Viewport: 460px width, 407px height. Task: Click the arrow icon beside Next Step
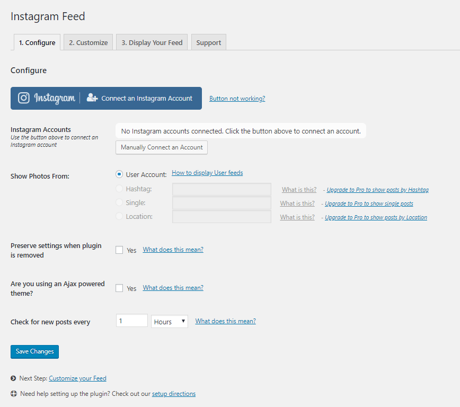[13, 378]
